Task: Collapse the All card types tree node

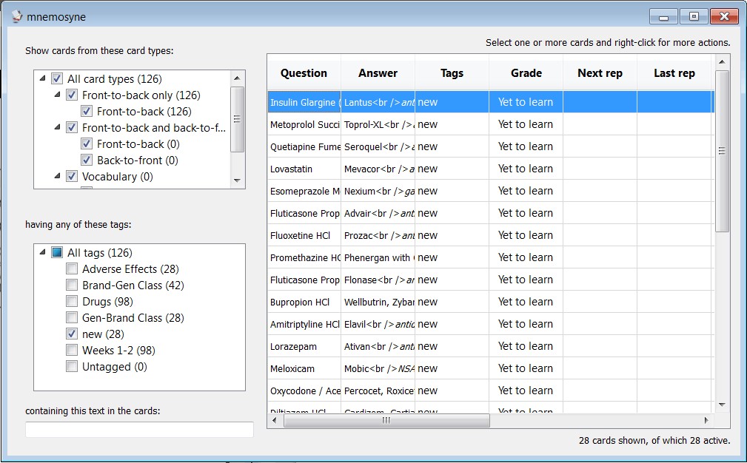Action: click(42, 78)
